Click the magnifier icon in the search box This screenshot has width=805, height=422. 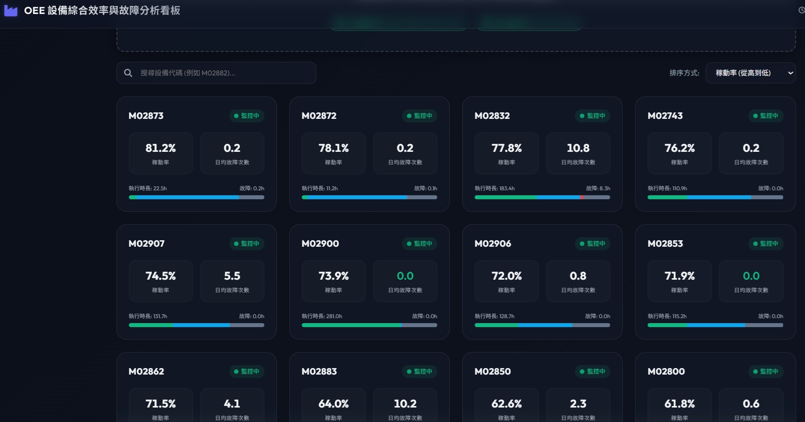[x=128, y=73]
